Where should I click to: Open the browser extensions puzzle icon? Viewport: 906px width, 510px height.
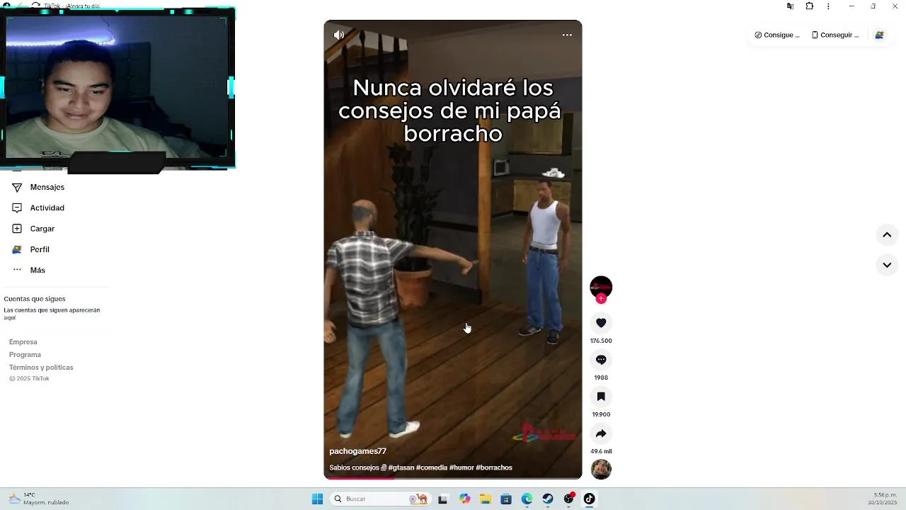pos(810,6)
